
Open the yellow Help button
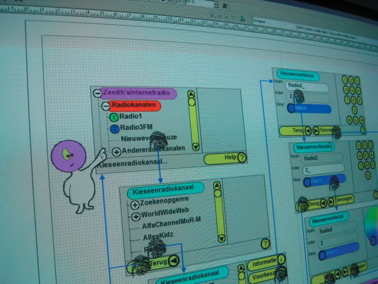[x=225, y=158]
